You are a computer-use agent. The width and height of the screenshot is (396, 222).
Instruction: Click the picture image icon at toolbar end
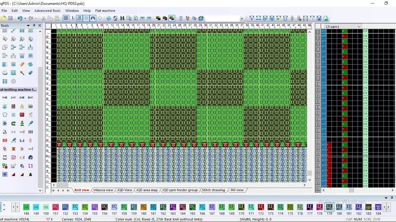point(326,18)
